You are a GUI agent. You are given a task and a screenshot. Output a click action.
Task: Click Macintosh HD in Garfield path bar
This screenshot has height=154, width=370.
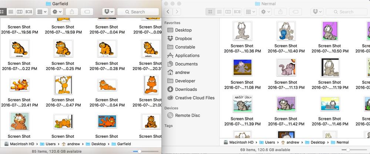point(19,144)
